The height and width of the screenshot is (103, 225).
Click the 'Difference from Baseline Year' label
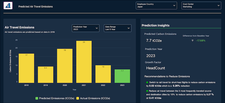coord(196,36)
